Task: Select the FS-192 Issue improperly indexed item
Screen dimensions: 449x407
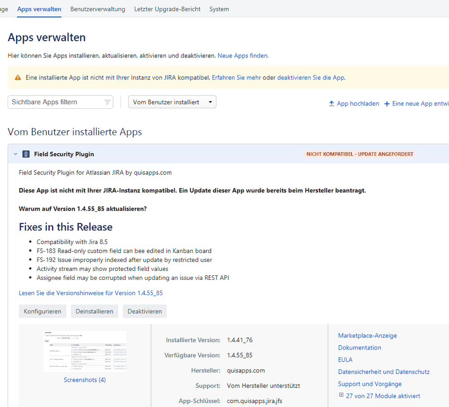Action: 124,260
